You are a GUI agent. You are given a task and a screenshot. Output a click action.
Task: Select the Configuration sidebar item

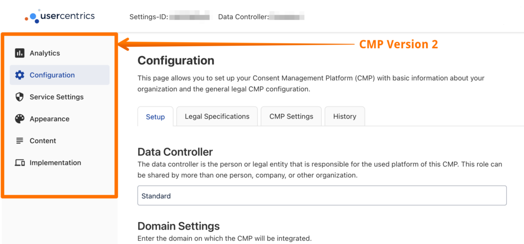coord(60,75)
